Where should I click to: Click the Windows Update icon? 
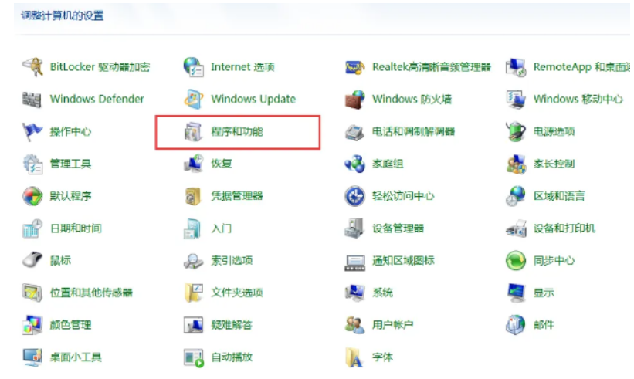(x=193, y=99)
